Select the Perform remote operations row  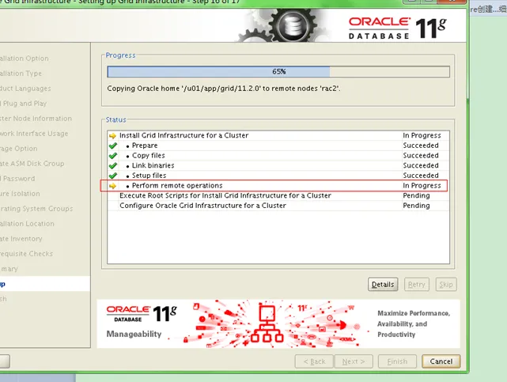coord(278,186)
